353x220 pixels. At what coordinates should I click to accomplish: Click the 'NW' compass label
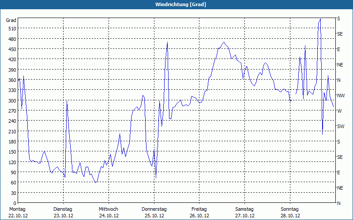pyautogui.click(x=341, y=95)
